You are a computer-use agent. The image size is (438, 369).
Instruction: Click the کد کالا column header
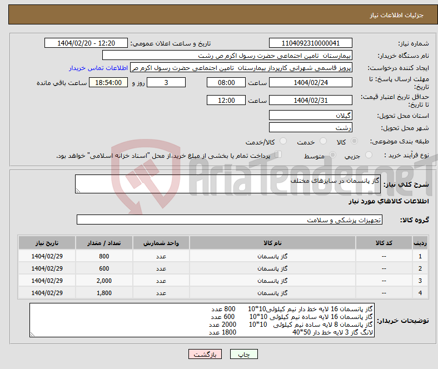coord(384,243)
